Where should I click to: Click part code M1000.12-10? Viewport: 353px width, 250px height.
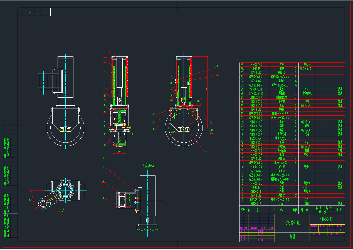click(256, 93)
